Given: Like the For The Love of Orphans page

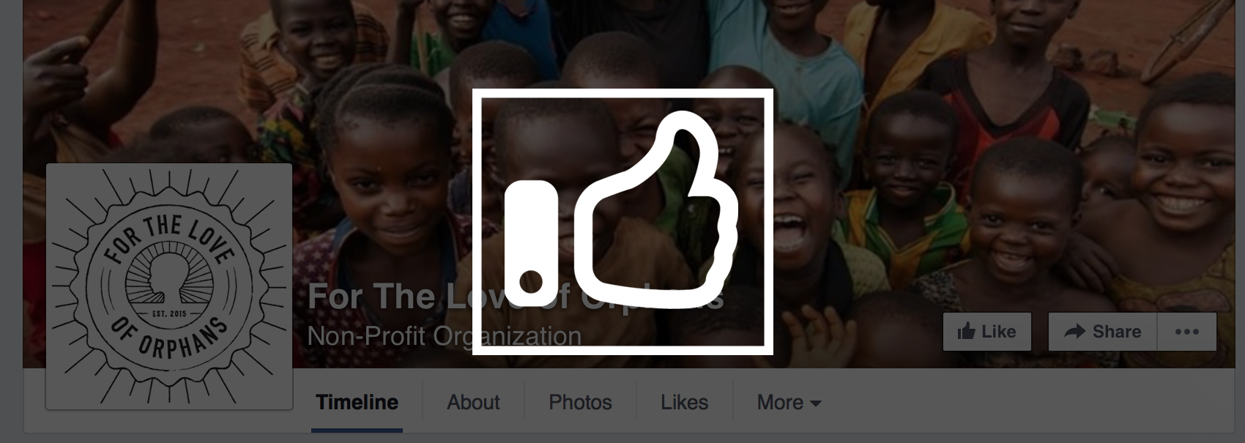Looking at the screenshot, I should (987, 332).
